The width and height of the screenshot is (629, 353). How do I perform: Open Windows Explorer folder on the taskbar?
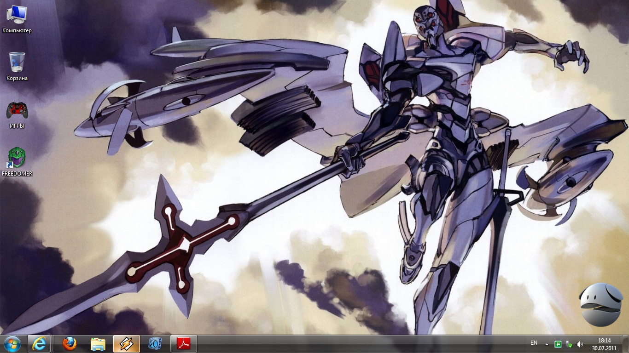click(98, 344)
